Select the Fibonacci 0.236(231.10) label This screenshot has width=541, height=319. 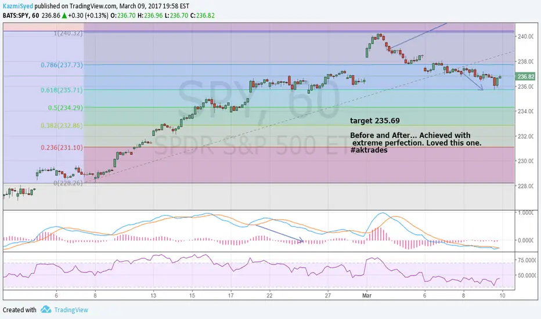[x=62, y=147]
